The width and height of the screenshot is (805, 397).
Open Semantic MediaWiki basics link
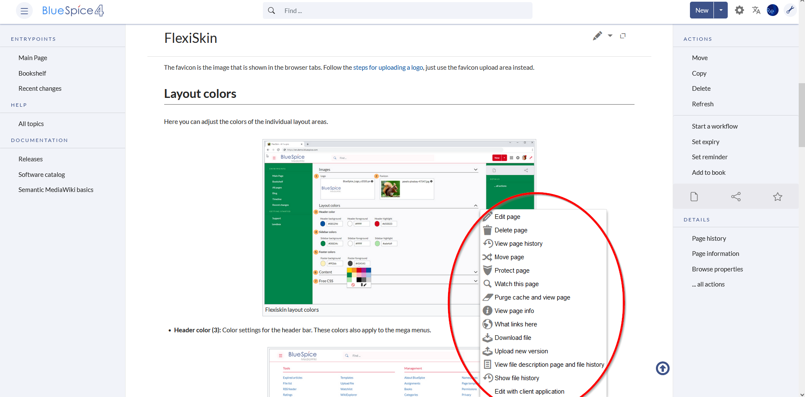pos(56,190)
